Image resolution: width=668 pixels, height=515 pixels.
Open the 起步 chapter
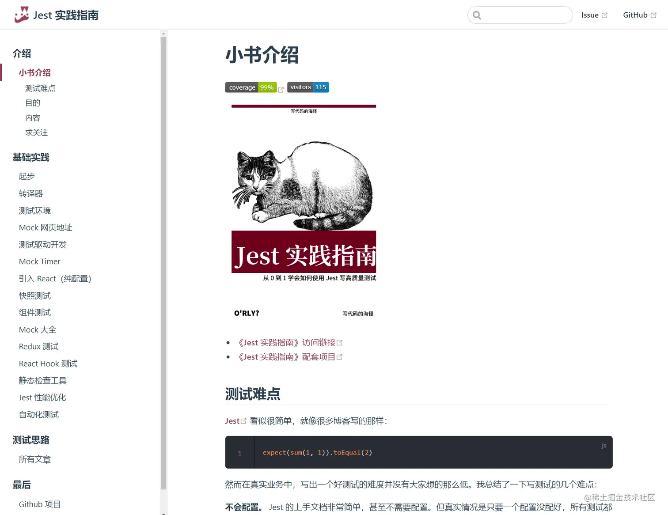point(27,176)
